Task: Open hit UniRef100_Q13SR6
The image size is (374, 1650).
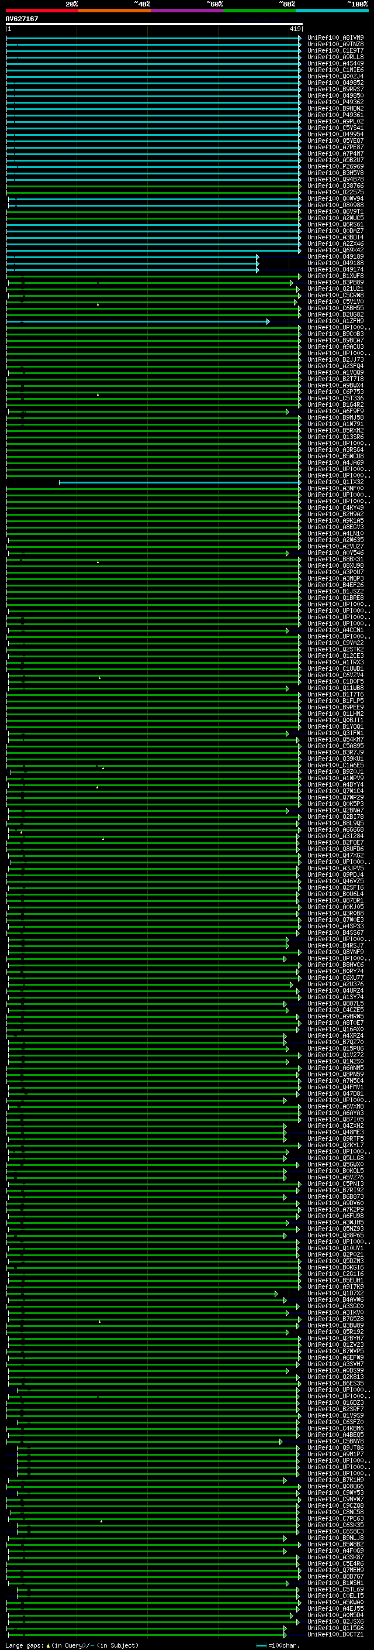Action: click(335, 437)
